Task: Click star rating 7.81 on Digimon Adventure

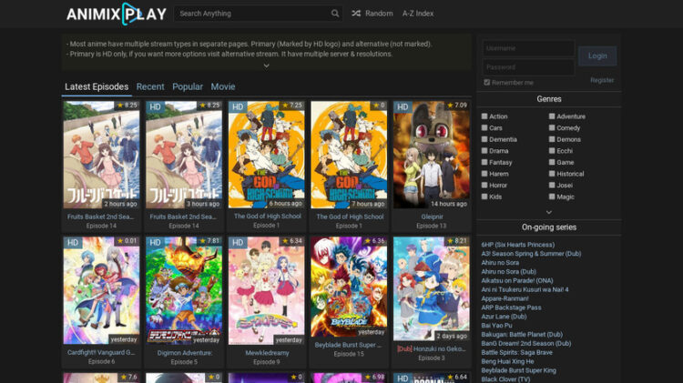Action: pyautogui.click(x=209, y=241)
